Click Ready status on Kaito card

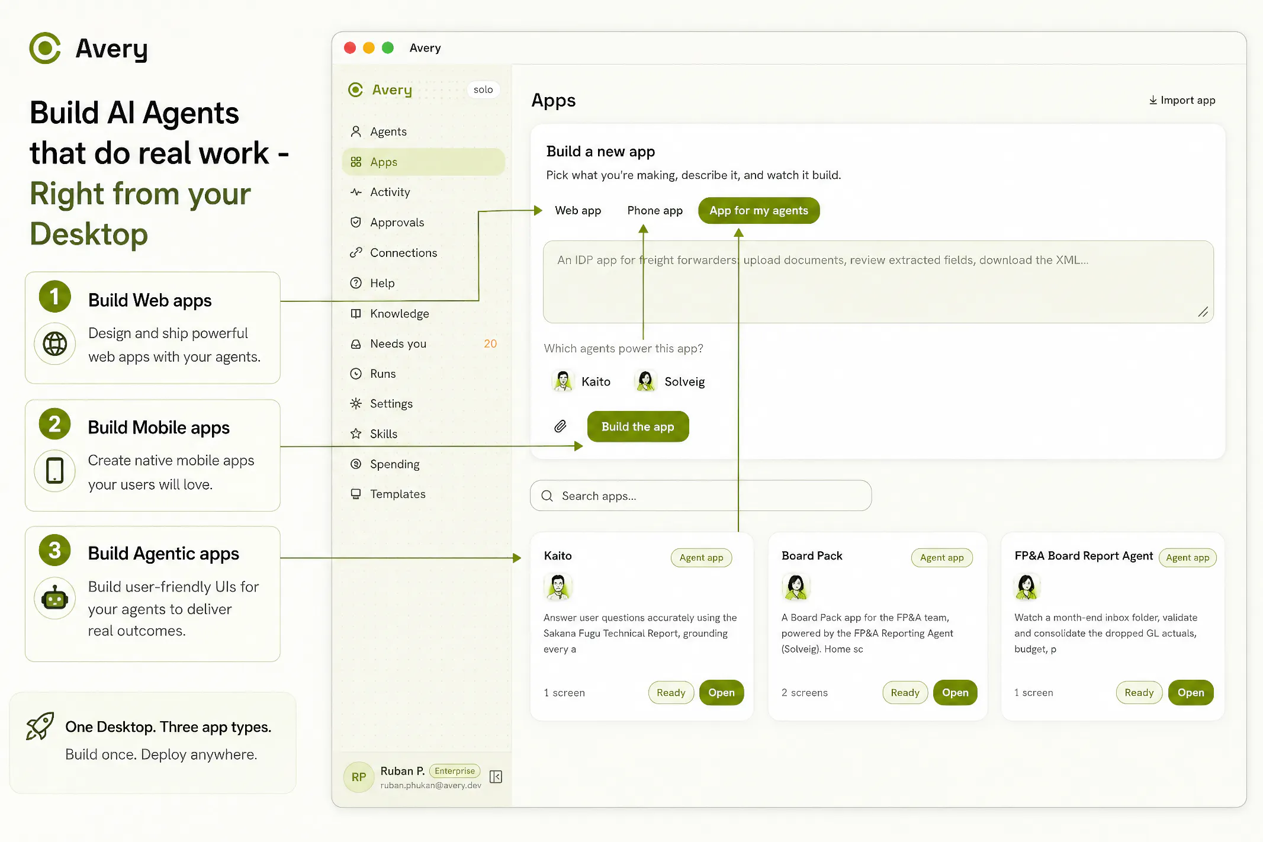pos(671,692)
